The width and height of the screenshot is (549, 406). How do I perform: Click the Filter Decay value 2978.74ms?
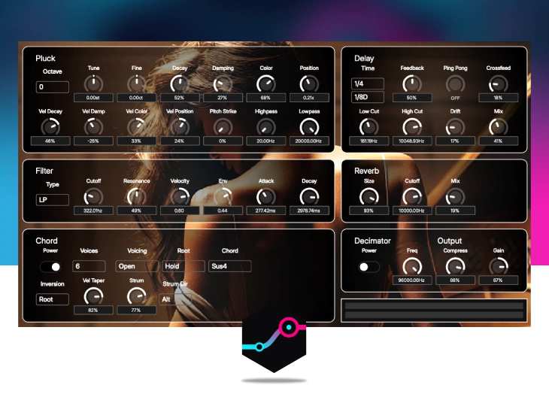[x=309, y=211]
